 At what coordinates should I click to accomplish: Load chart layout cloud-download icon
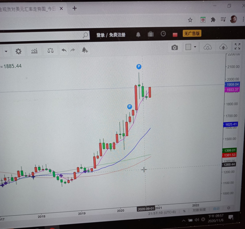(208, 47)
